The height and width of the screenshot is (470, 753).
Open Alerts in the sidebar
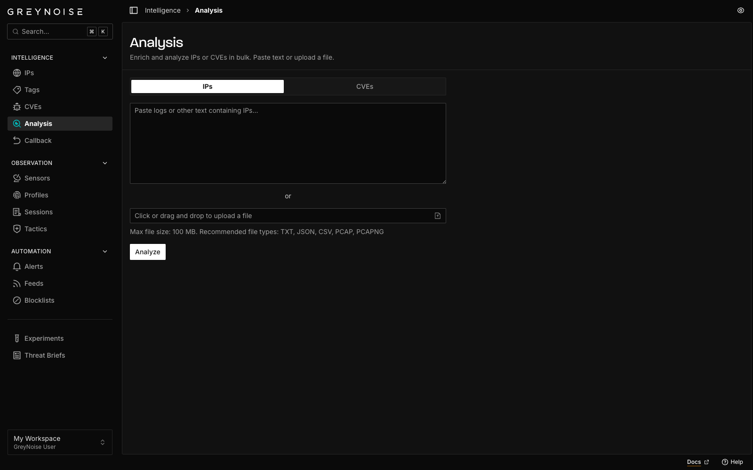(60, 266)
